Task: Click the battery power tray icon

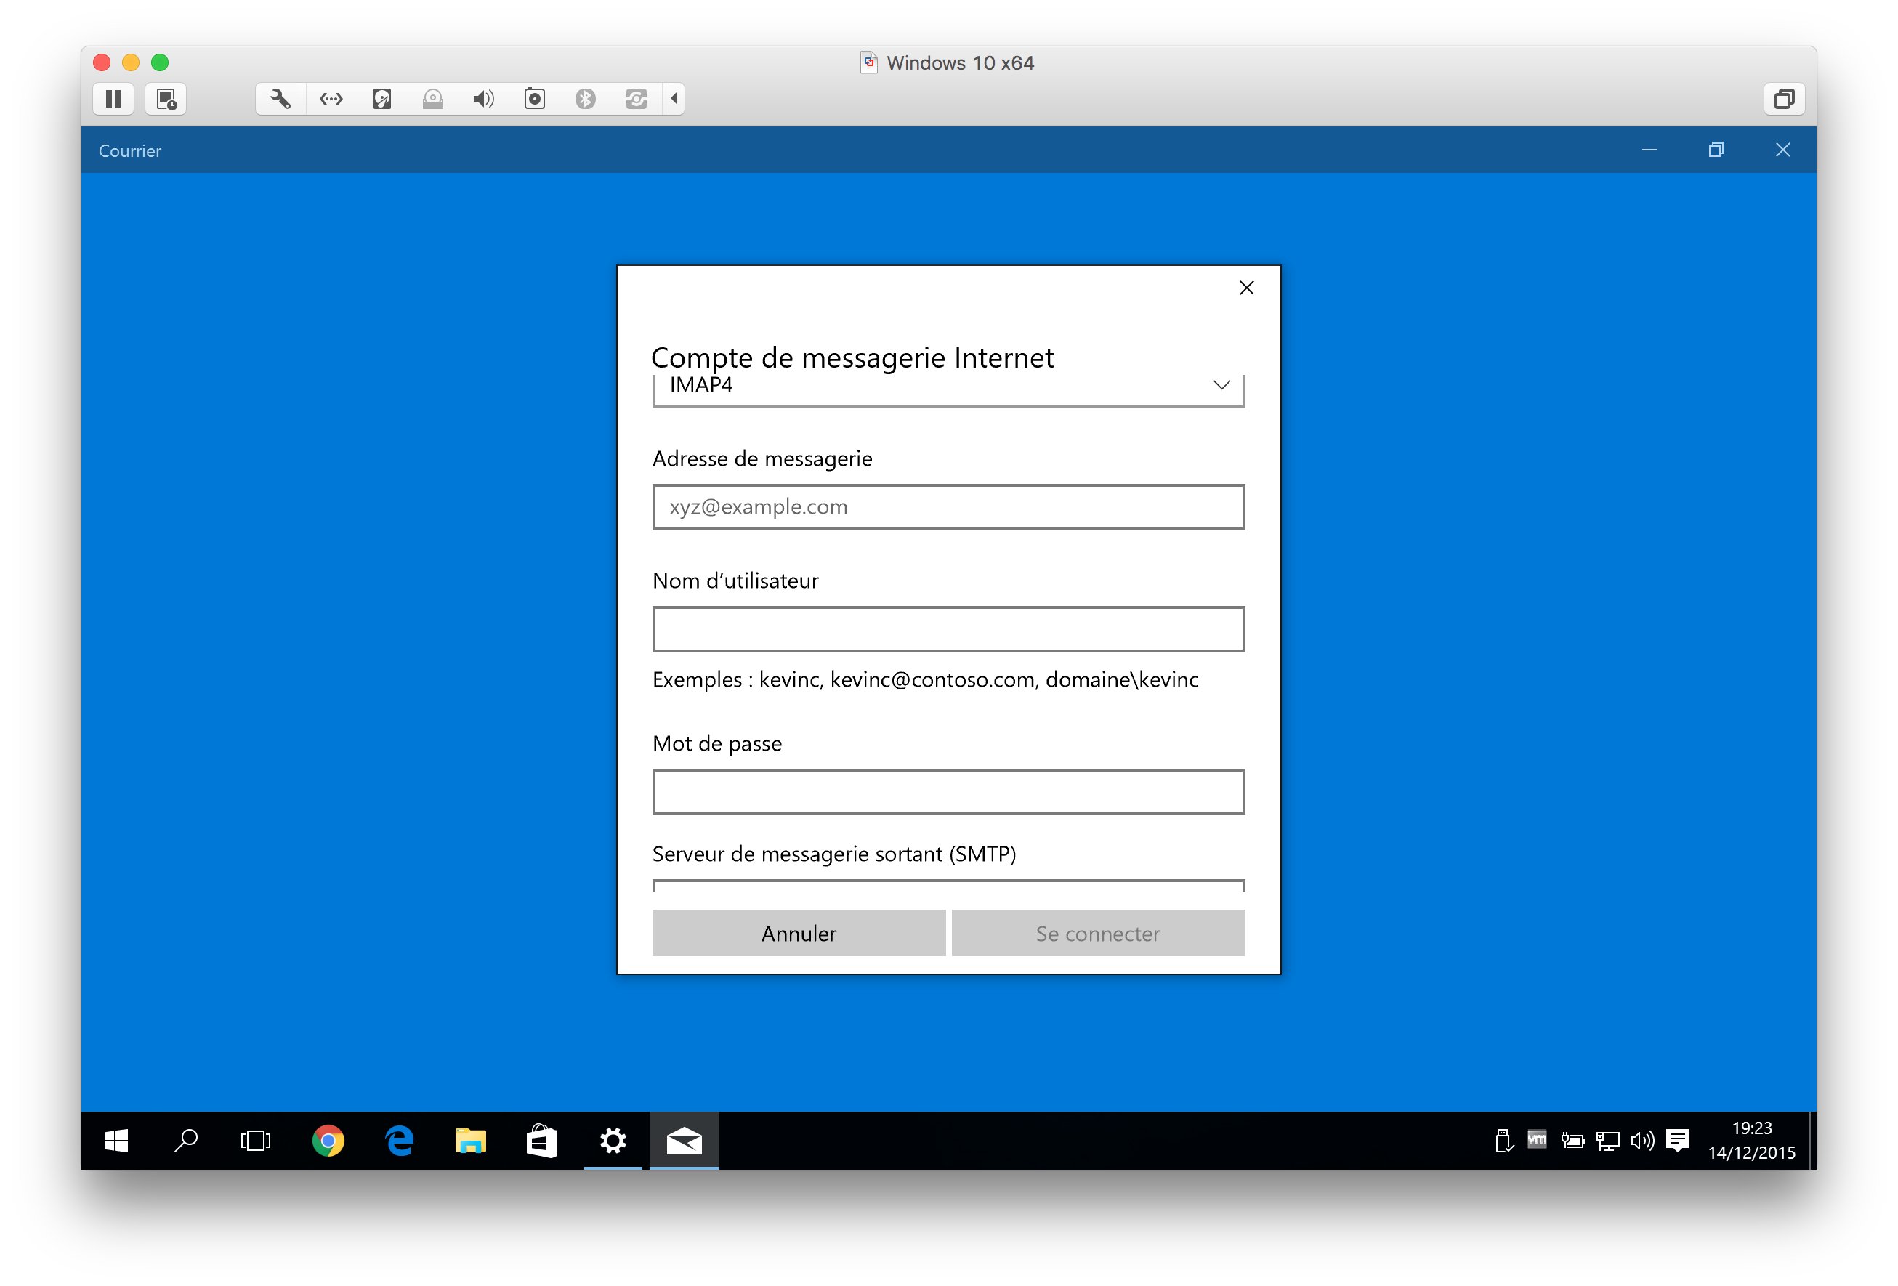Action: (1572, 1141)
